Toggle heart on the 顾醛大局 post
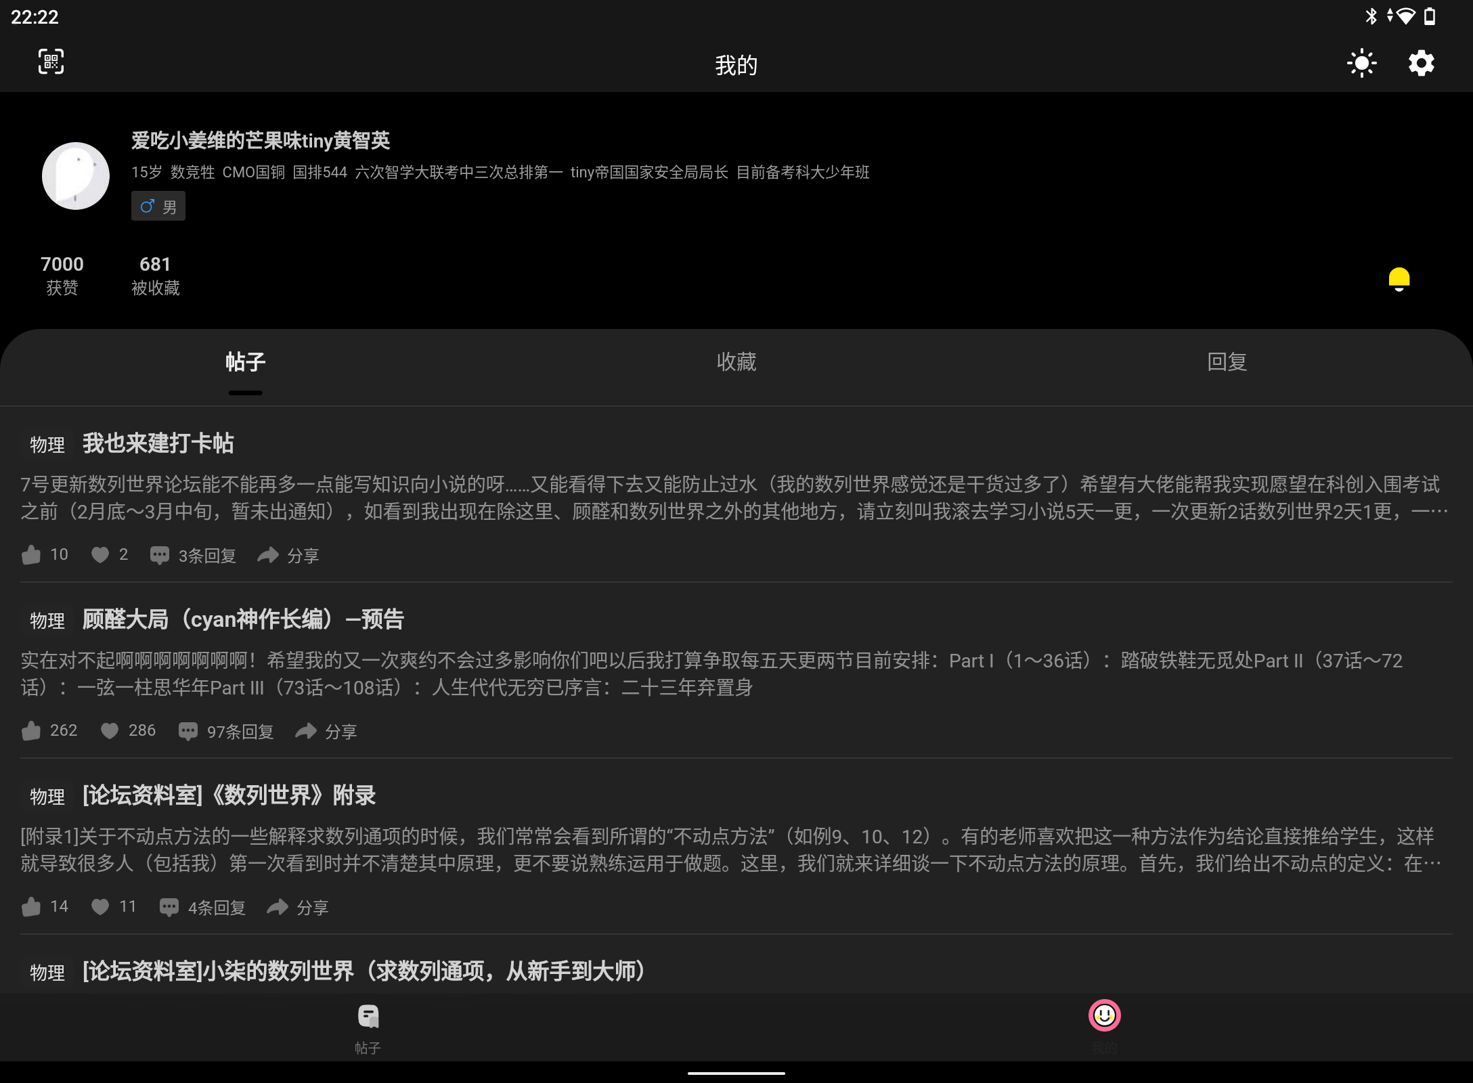 point(110,731)
